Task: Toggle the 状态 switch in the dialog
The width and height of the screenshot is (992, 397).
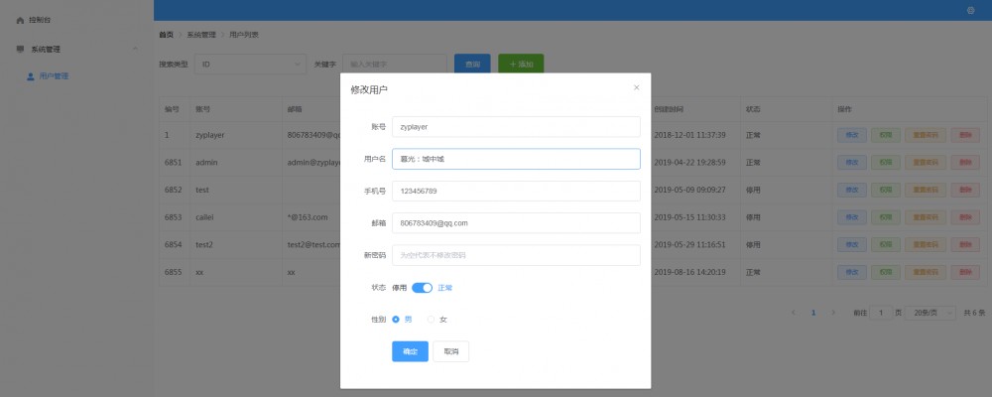Action: click(x=422, y=288)
